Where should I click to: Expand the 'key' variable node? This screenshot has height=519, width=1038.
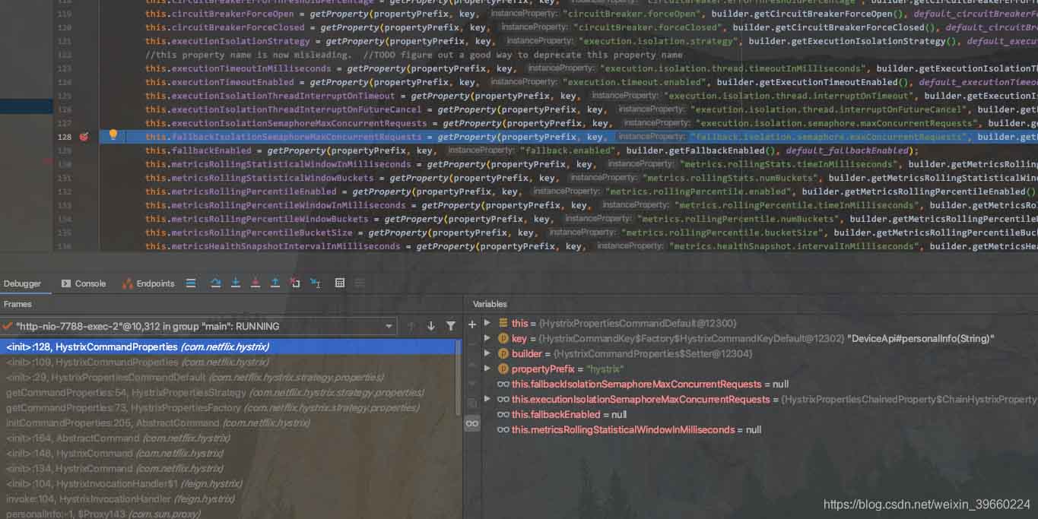tap(487, 338)
